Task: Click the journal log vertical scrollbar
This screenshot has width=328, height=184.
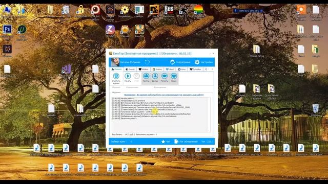Action: point(209,114)
